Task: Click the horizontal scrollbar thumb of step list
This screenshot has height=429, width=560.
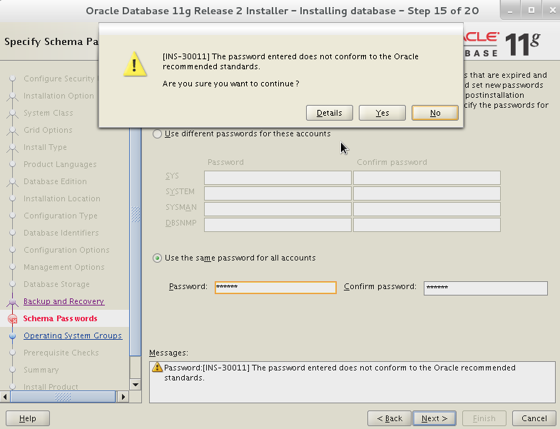Action: tap(63, 396)
